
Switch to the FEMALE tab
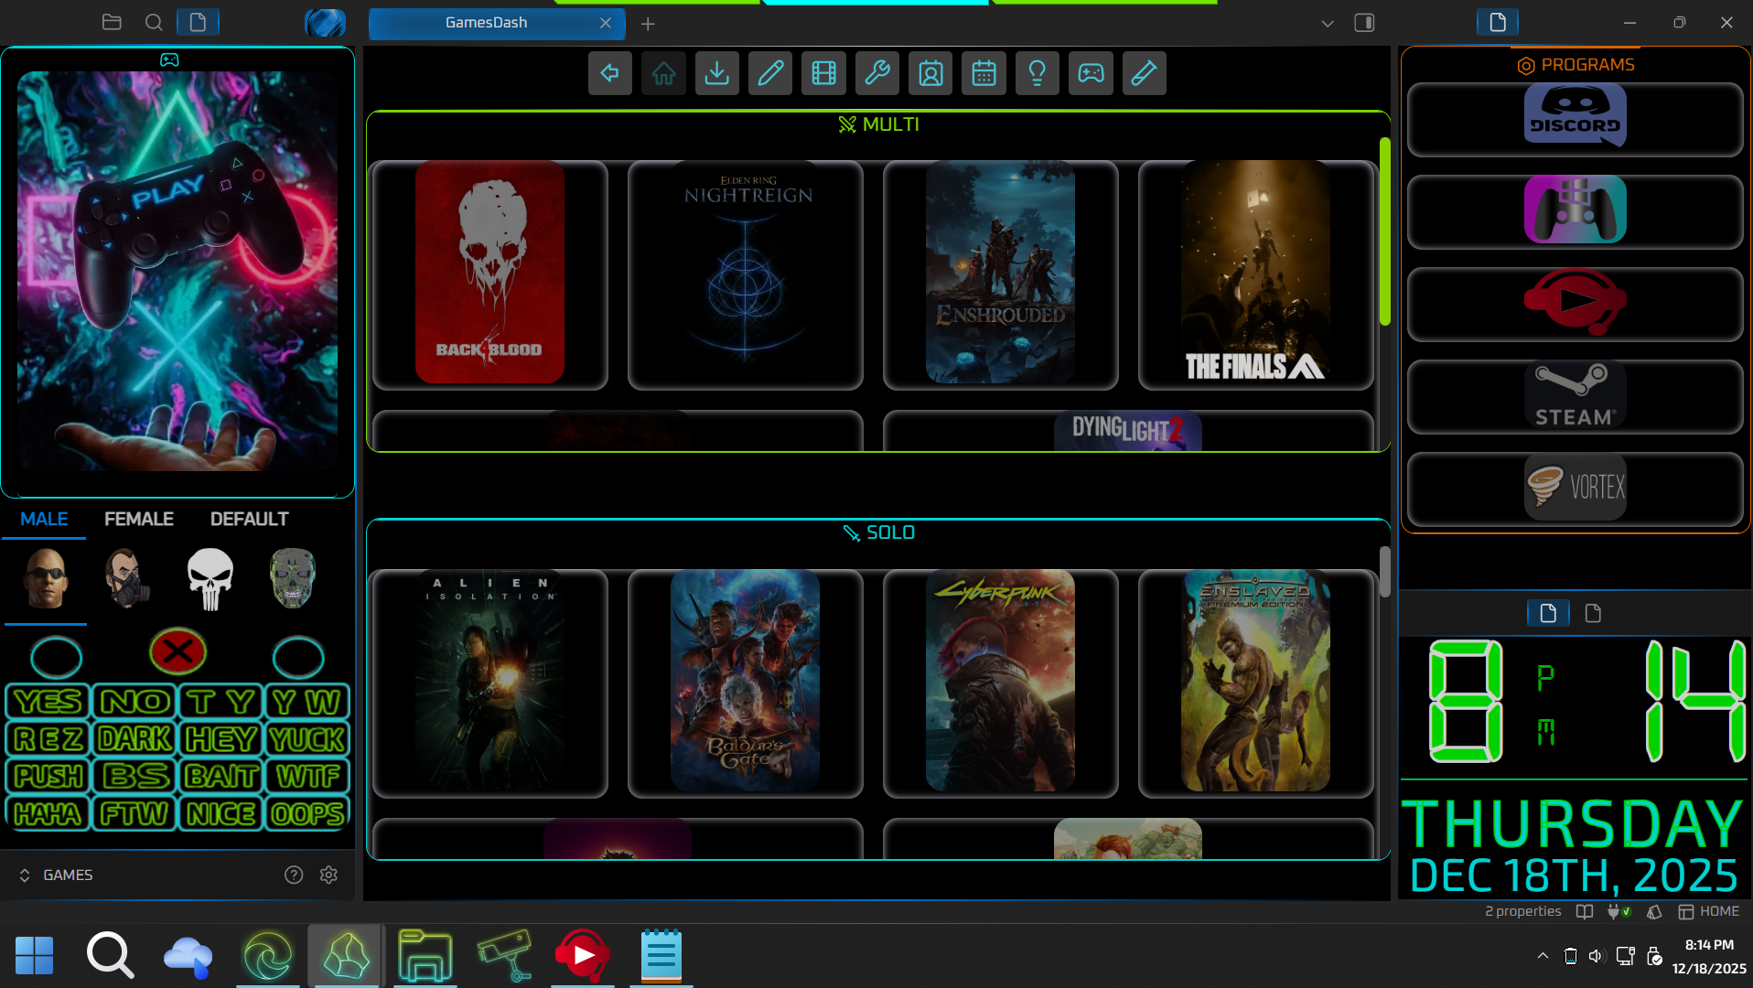click(x=139, y=519)
